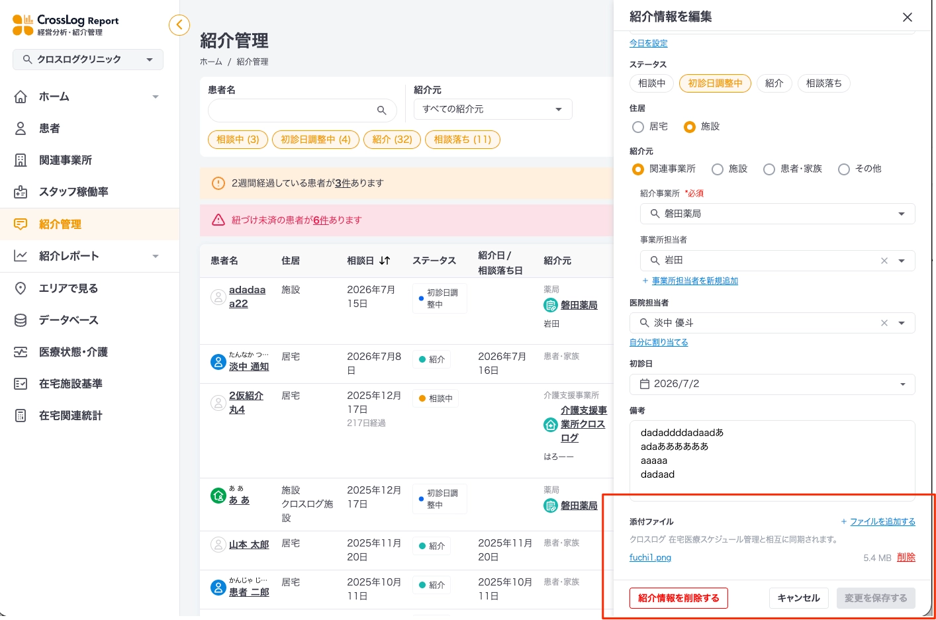Open 患者 in the sidebar
Viewport: 936px width, 620px height.
(50, 128)
